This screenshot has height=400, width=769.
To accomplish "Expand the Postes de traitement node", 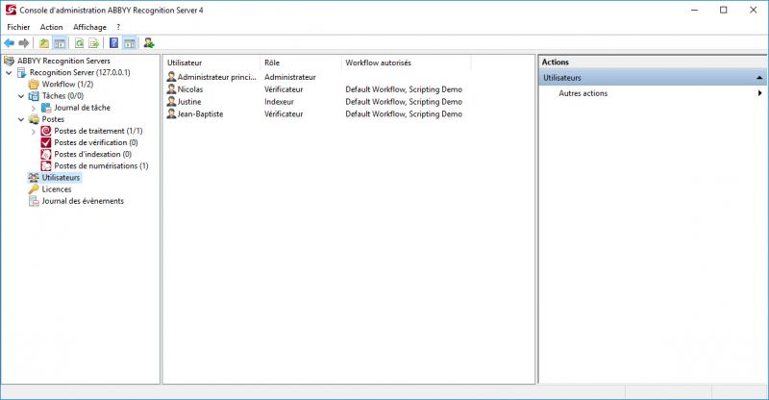I will tap(34, 132).
